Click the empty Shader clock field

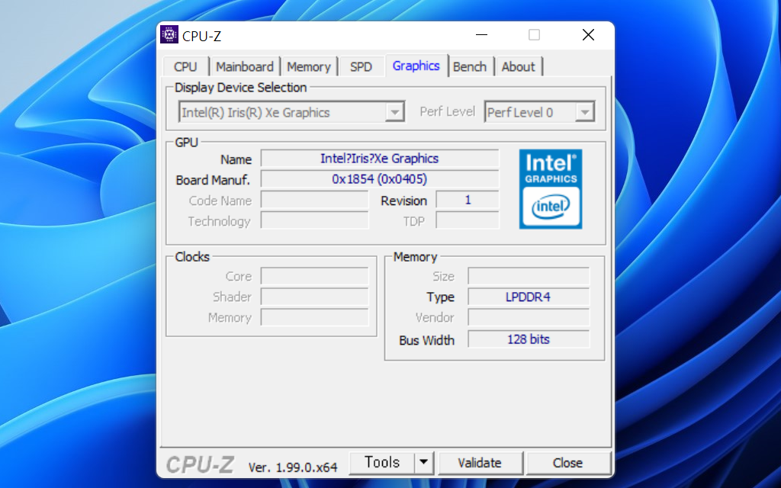(315, 297)
